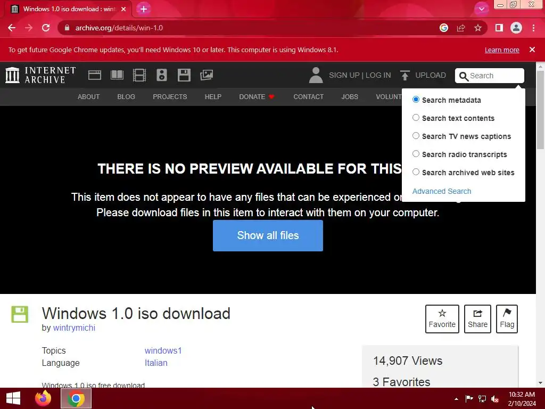Screen dimensions: 545x409
Task: Close the Windows 1.0 iso download tab
Action: [x=123, y=9]
